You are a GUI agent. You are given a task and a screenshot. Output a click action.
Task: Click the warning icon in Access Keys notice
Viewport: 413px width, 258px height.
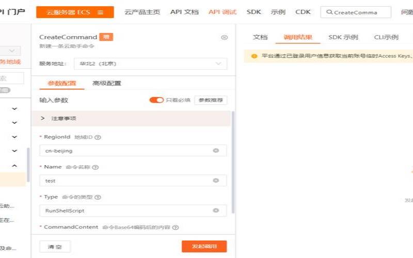coord(254,56)
